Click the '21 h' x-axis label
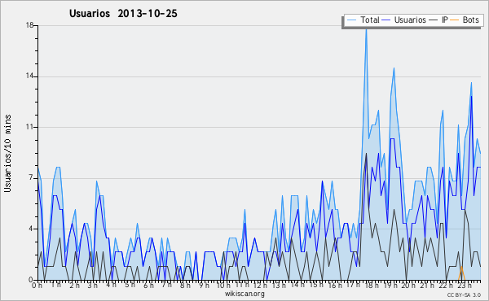489x301 pixels. (426, 285)
